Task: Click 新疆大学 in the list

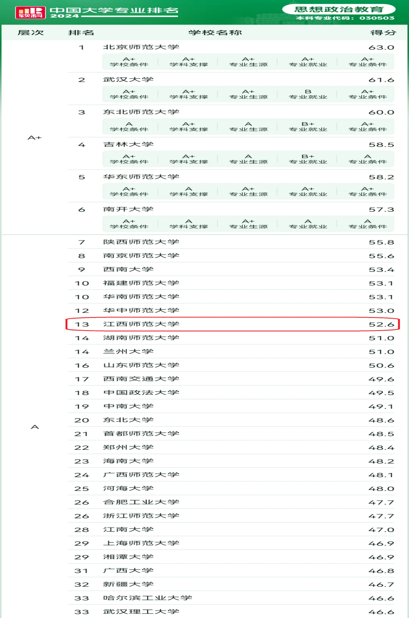Action: [x=128, y=584]
